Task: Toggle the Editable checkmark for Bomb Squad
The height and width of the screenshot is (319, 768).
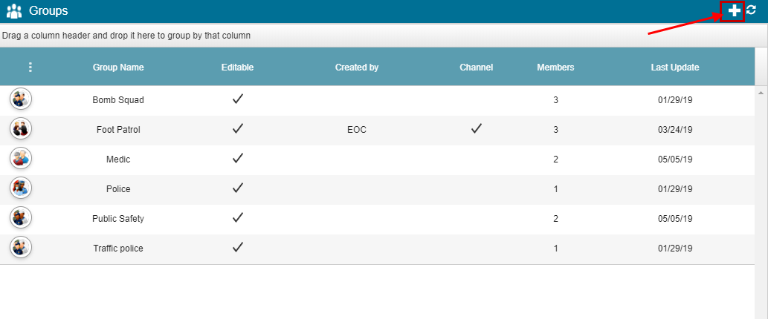Action: click(x=238, y=99)
